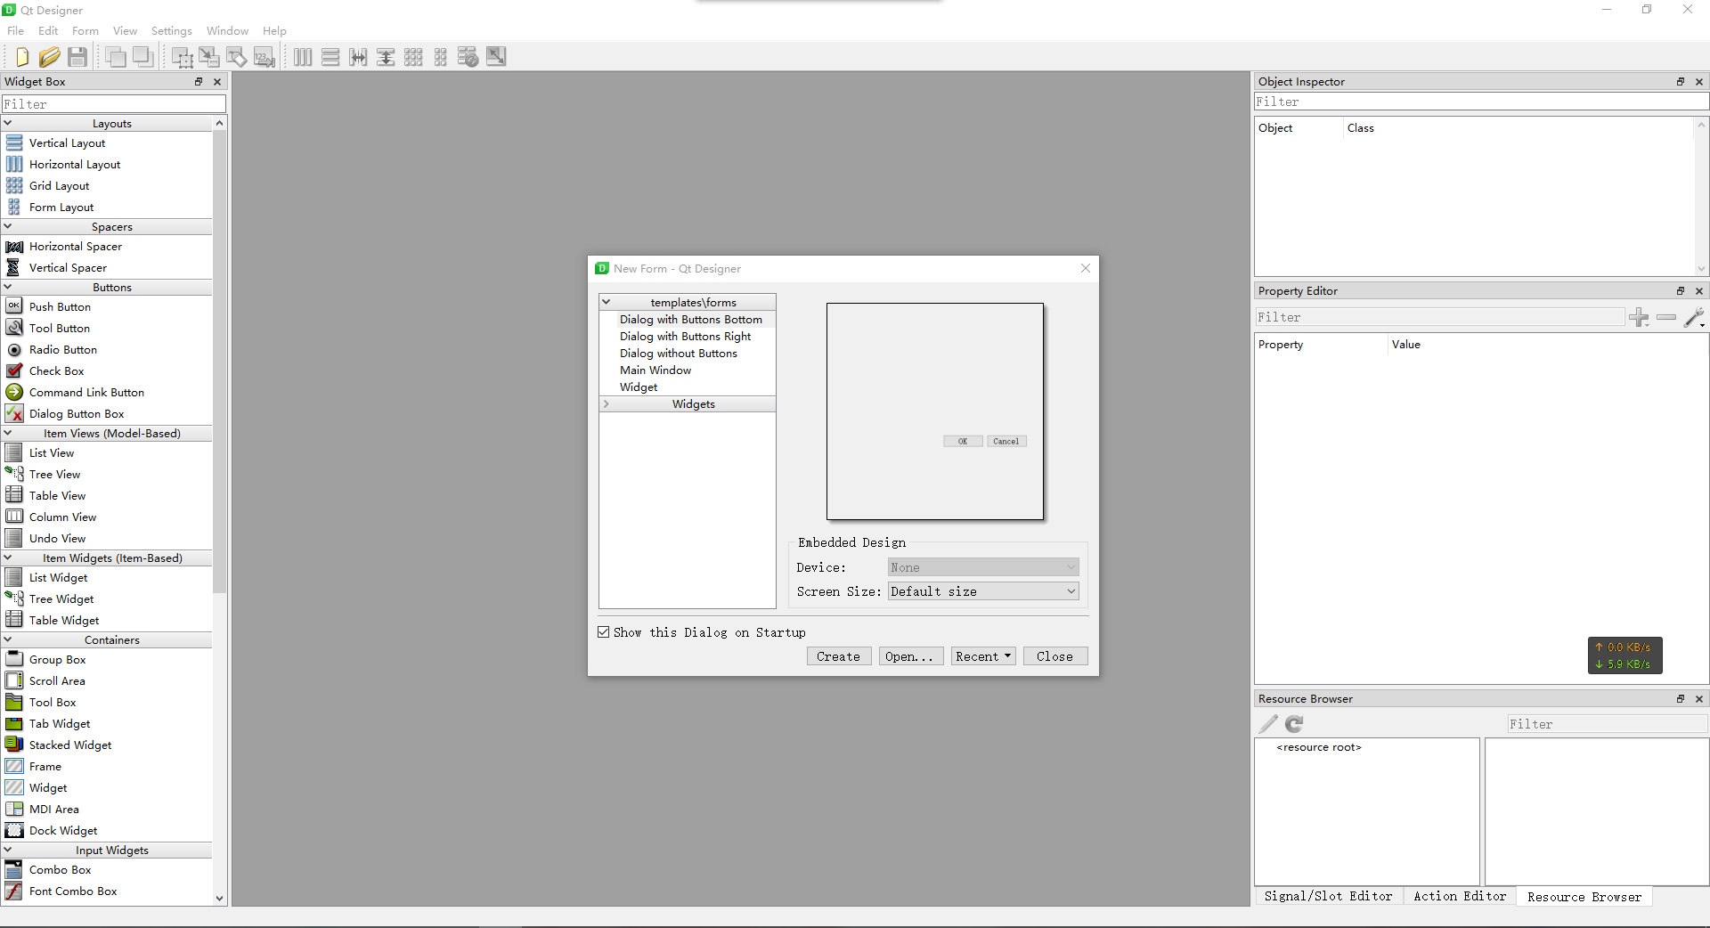The height and width of the screenshot is (928, 1710).
Task: Collapse the Containers category
Action: (x=8, y=639)
